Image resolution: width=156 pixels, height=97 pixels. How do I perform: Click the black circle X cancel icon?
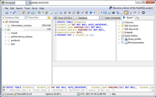143,13
